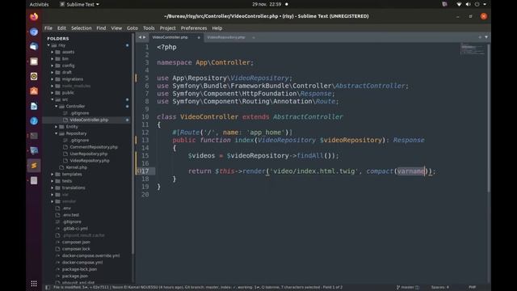Open the Edit menu
The image size is (517, 291).
pos(61,28)
